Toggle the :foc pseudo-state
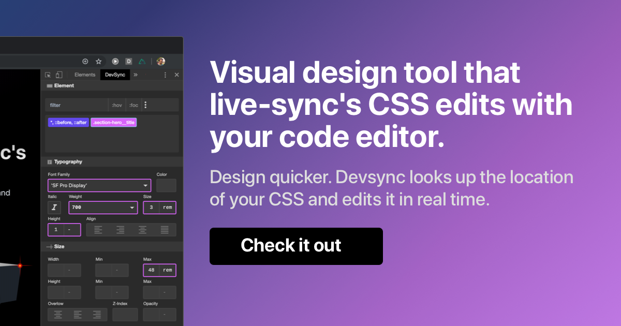Viewport: 621px width, 326px height. [134, 105]
